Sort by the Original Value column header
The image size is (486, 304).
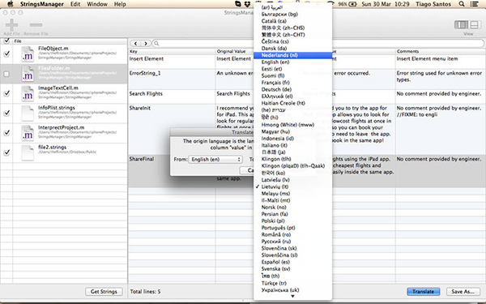(235, 51)
